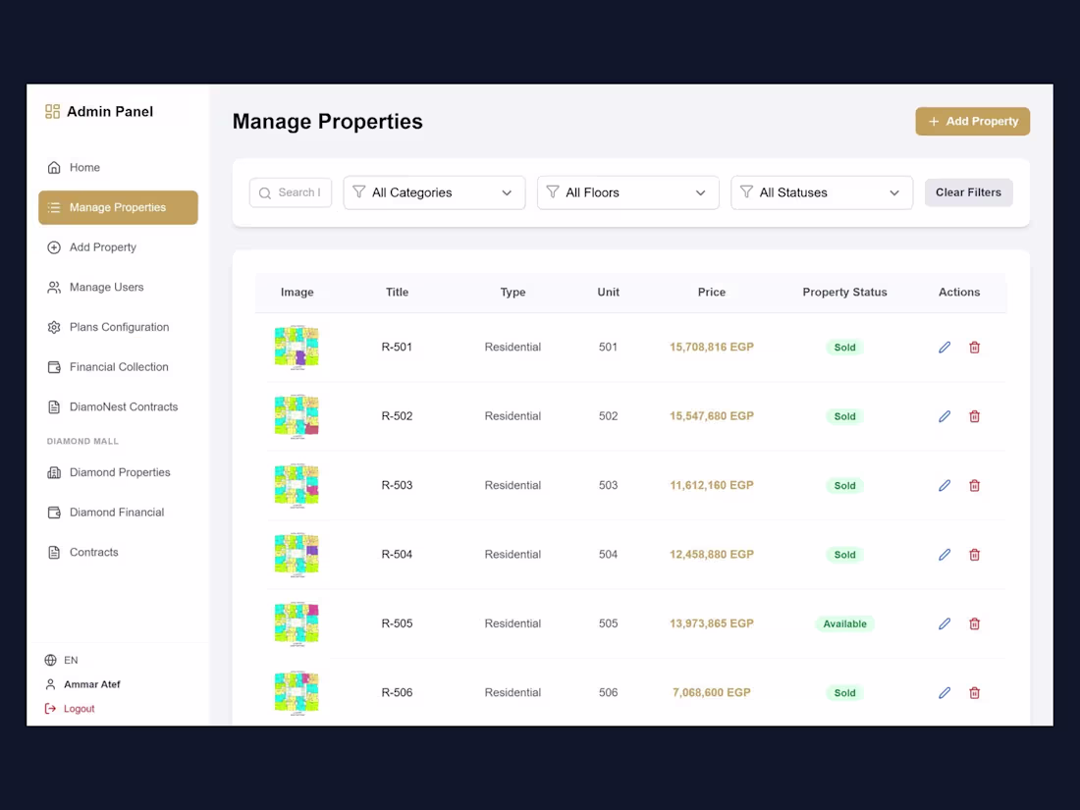Viewport: 1080px width, 810px height.
Task: Switch language via EN label
Action: pyautogui.click(x=71, y=660)
